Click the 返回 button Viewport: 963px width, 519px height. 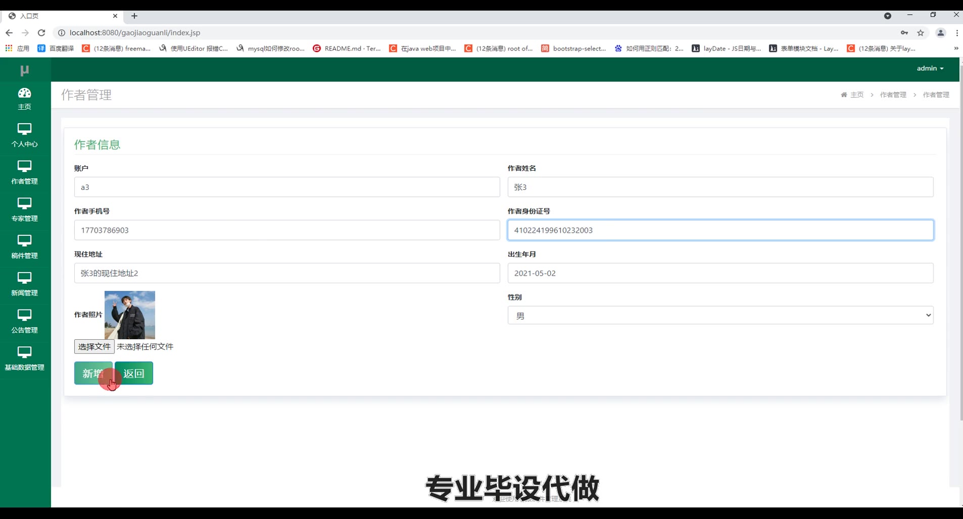(134, 373)
